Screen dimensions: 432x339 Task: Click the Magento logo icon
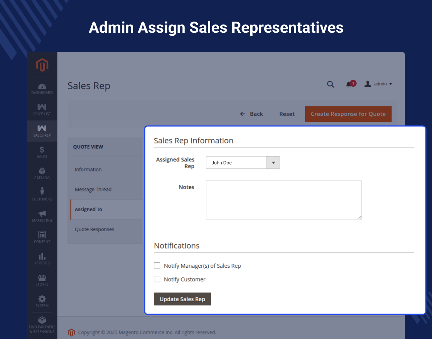[42, 65]
